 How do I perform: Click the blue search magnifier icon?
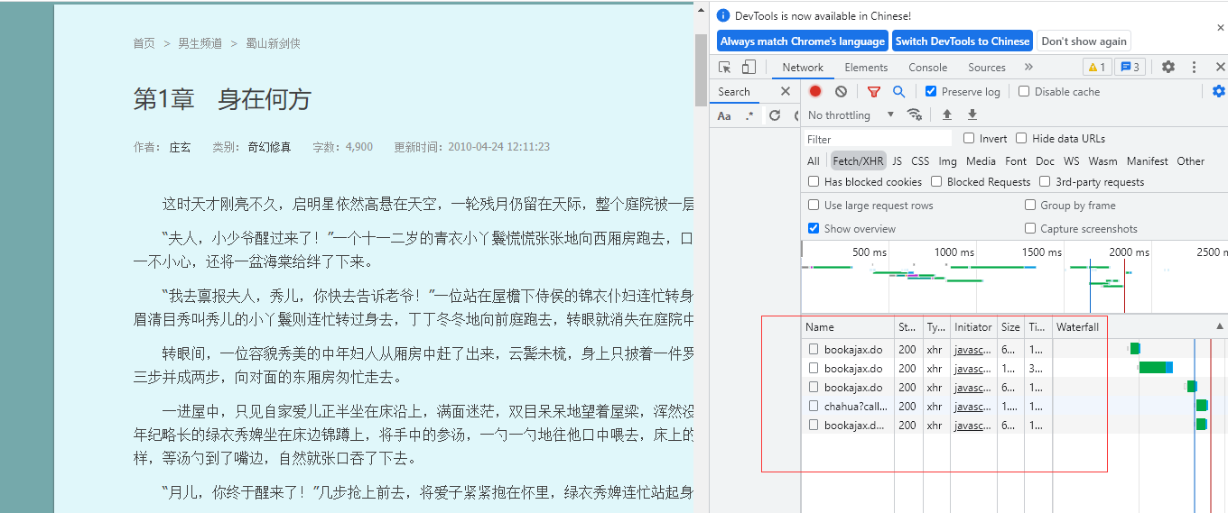click(x=898, y=91)
